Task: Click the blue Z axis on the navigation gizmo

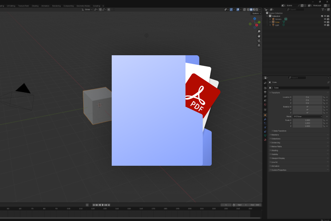Action: pos(254,19)
